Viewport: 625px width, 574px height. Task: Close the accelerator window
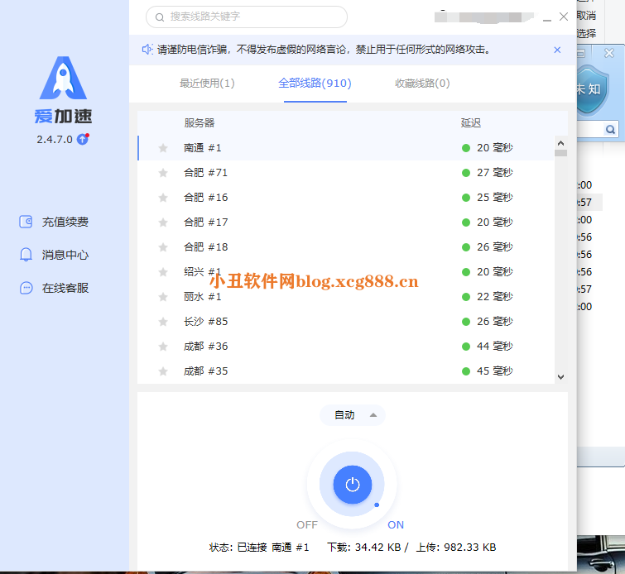tap(564, 17)
